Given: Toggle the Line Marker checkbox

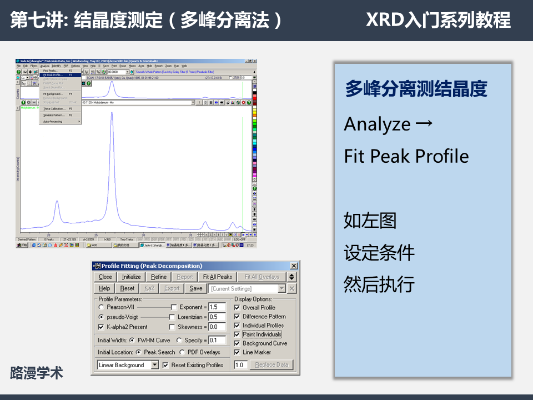Looking at the screenshot, I should [237, 352].
